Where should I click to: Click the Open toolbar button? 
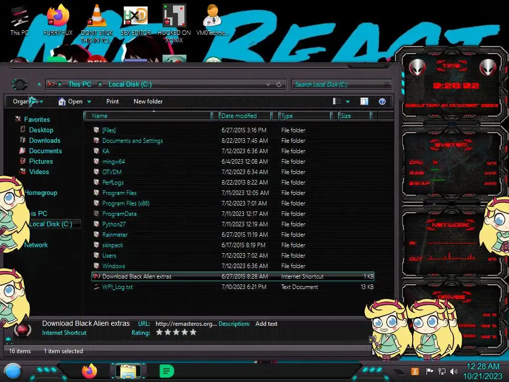pos(71,101)
